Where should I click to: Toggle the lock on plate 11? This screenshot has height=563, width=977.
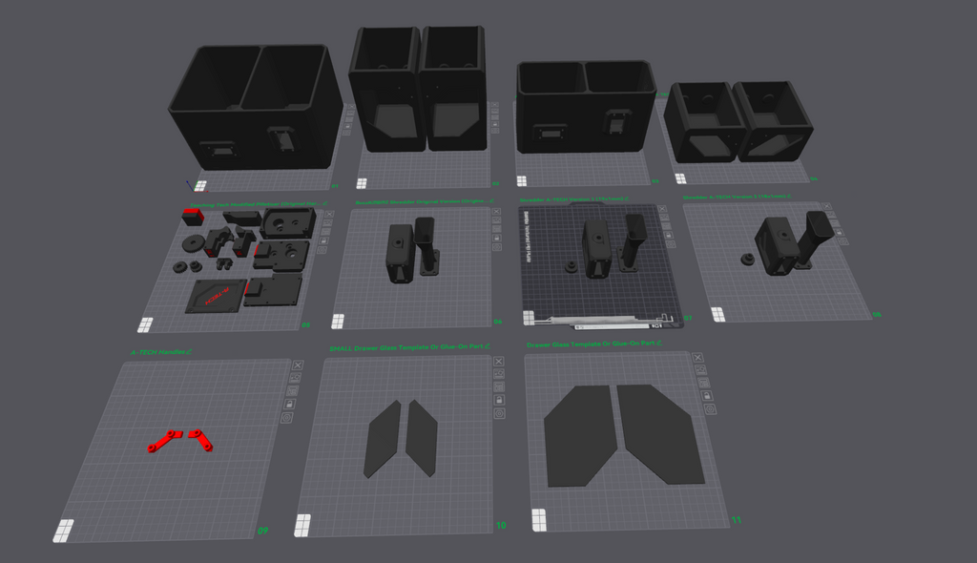pos(707,396)
